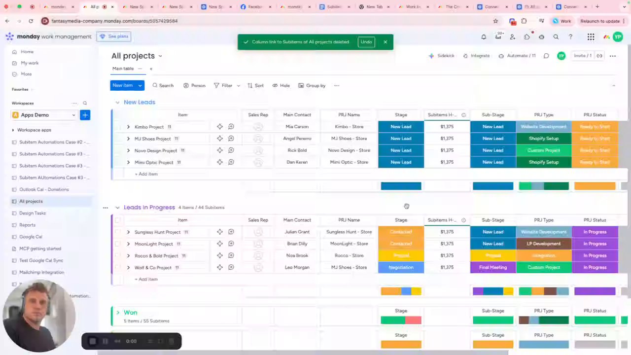Tick the Rocco & Bold Project row checkbox
Viewport: 631px width, 355px height.
(117, 255)
